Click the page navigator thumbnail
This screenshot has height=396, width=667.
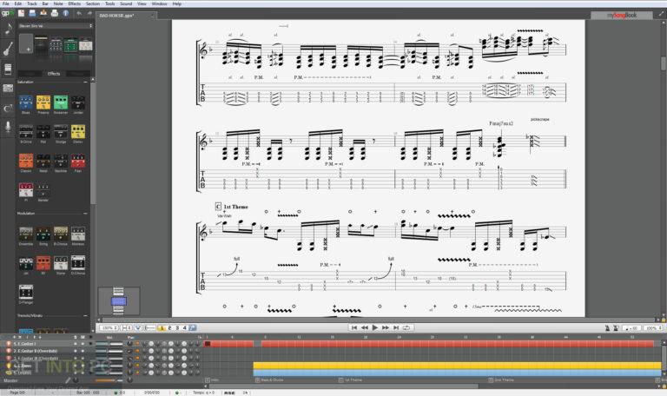click(x=119, y=301)
